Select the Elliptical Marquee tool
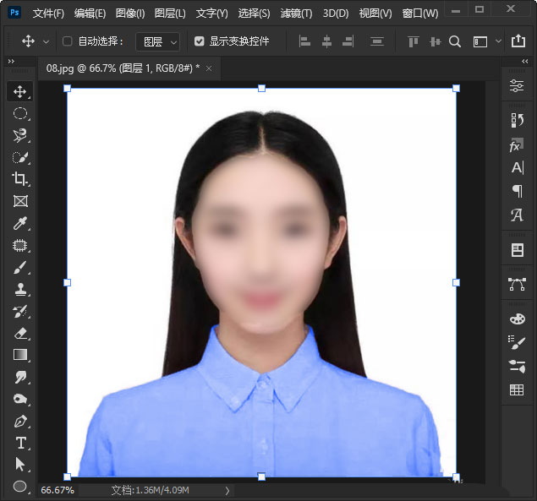This screenshot has width=537, height=501. [19, 113]
